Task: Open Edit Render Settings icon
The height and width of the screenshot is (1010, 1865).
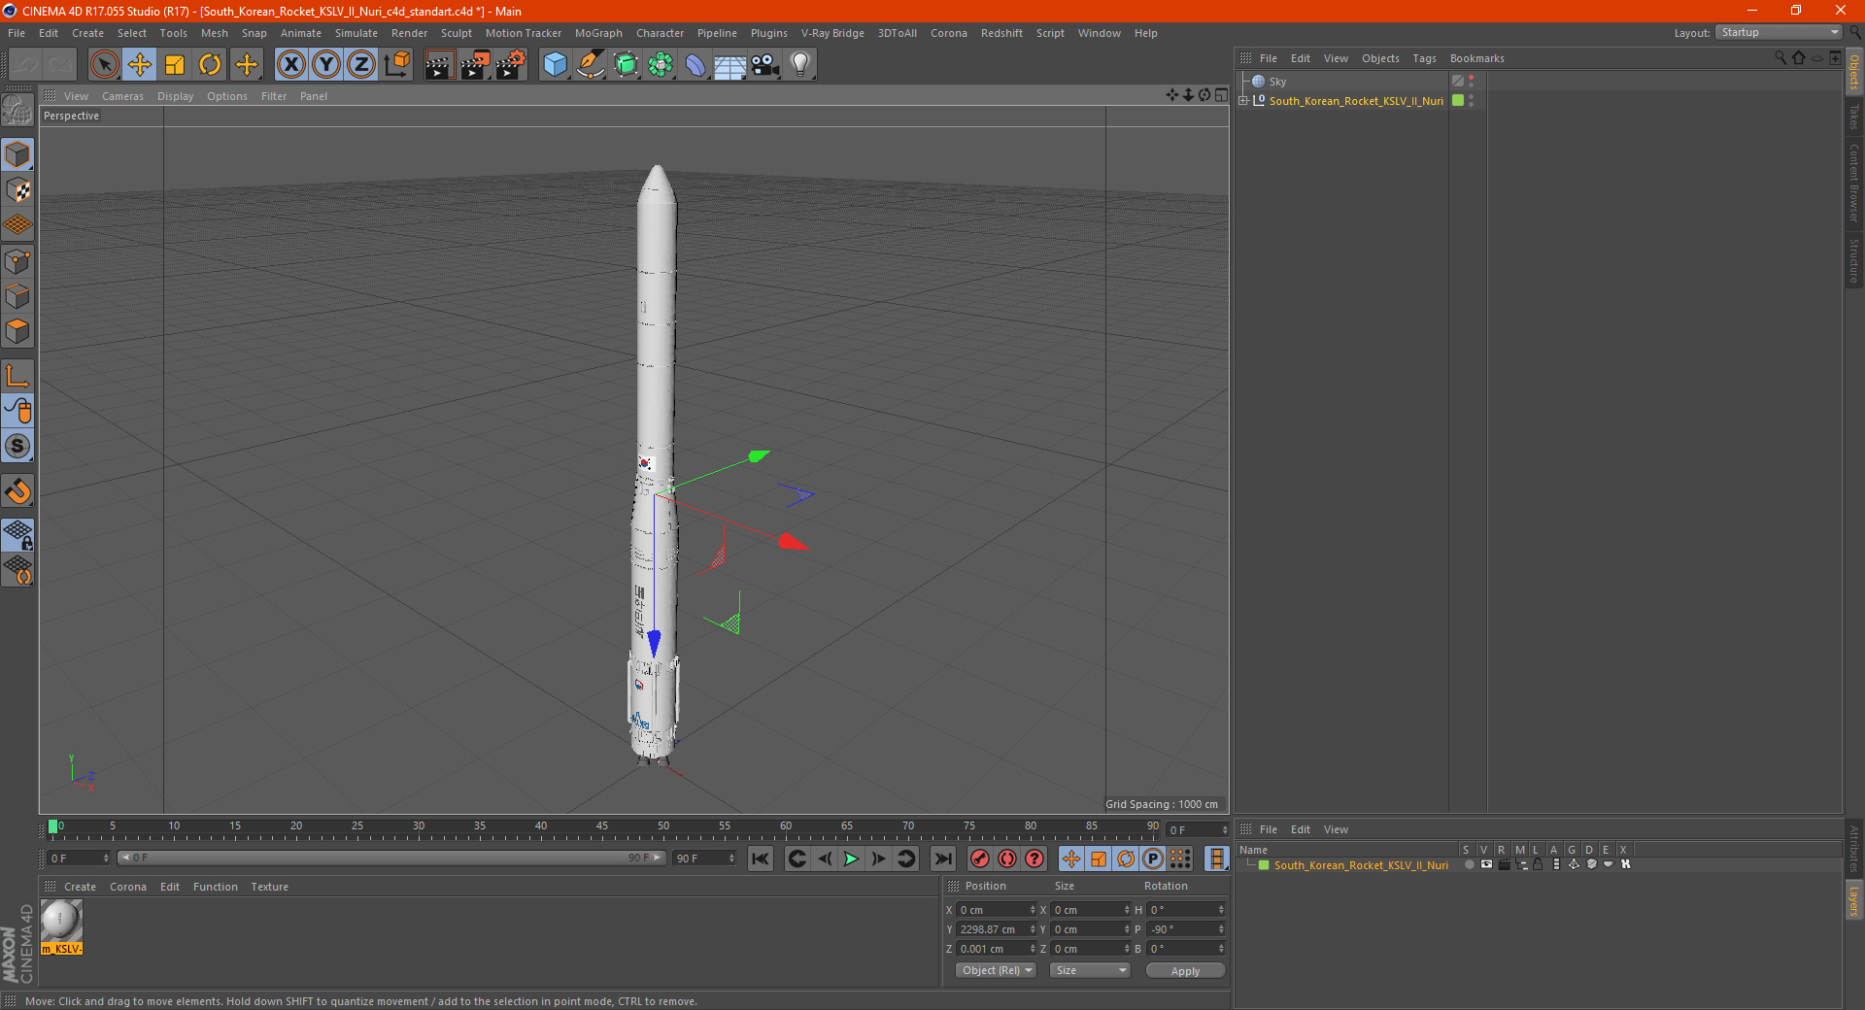Action: (511, 65)
